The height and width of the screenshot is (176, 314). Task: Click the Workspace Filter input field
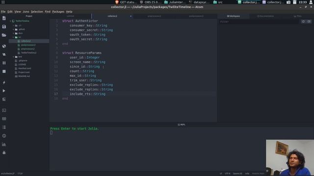pyautogui.click(x=259, y=22)
